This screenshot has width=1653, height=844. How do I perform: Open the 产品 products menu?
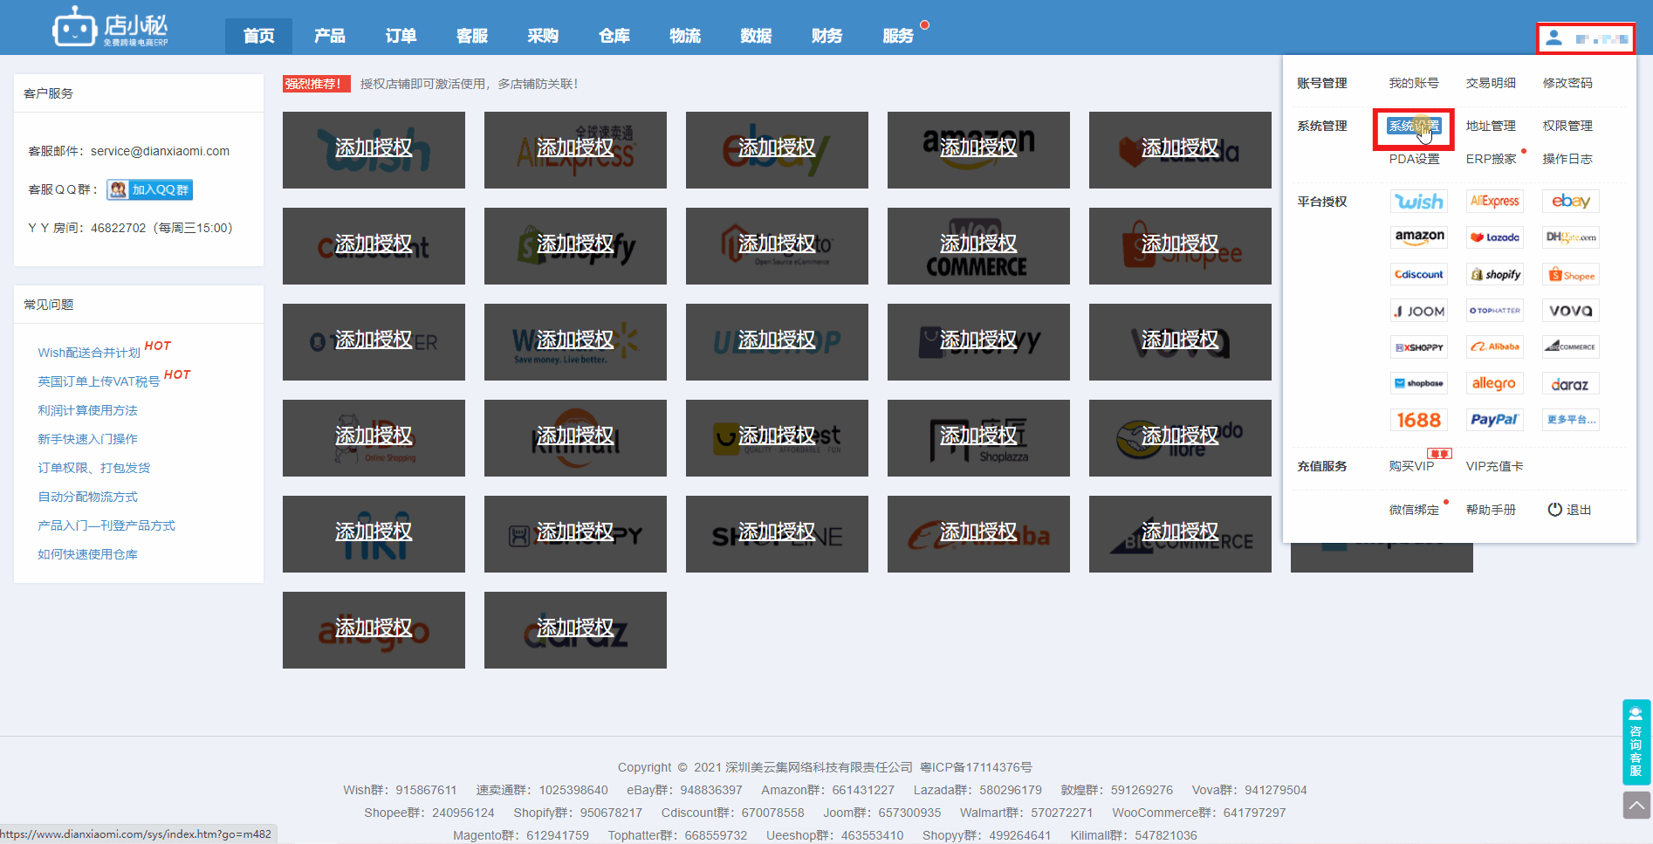330,36
